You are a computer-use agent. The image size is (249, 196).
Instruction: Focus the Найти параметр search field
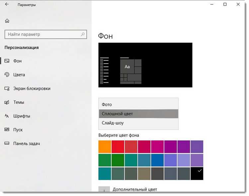click(46, 34)
